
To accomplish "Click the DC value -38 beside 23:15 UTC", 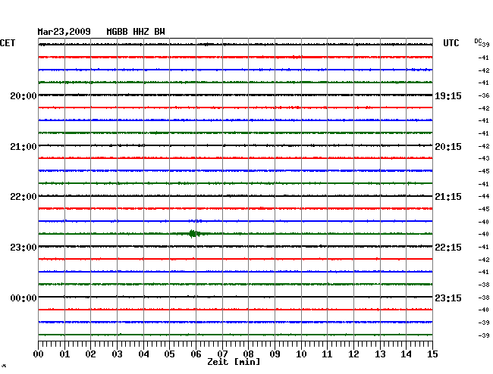I will [x=484, y=298].
